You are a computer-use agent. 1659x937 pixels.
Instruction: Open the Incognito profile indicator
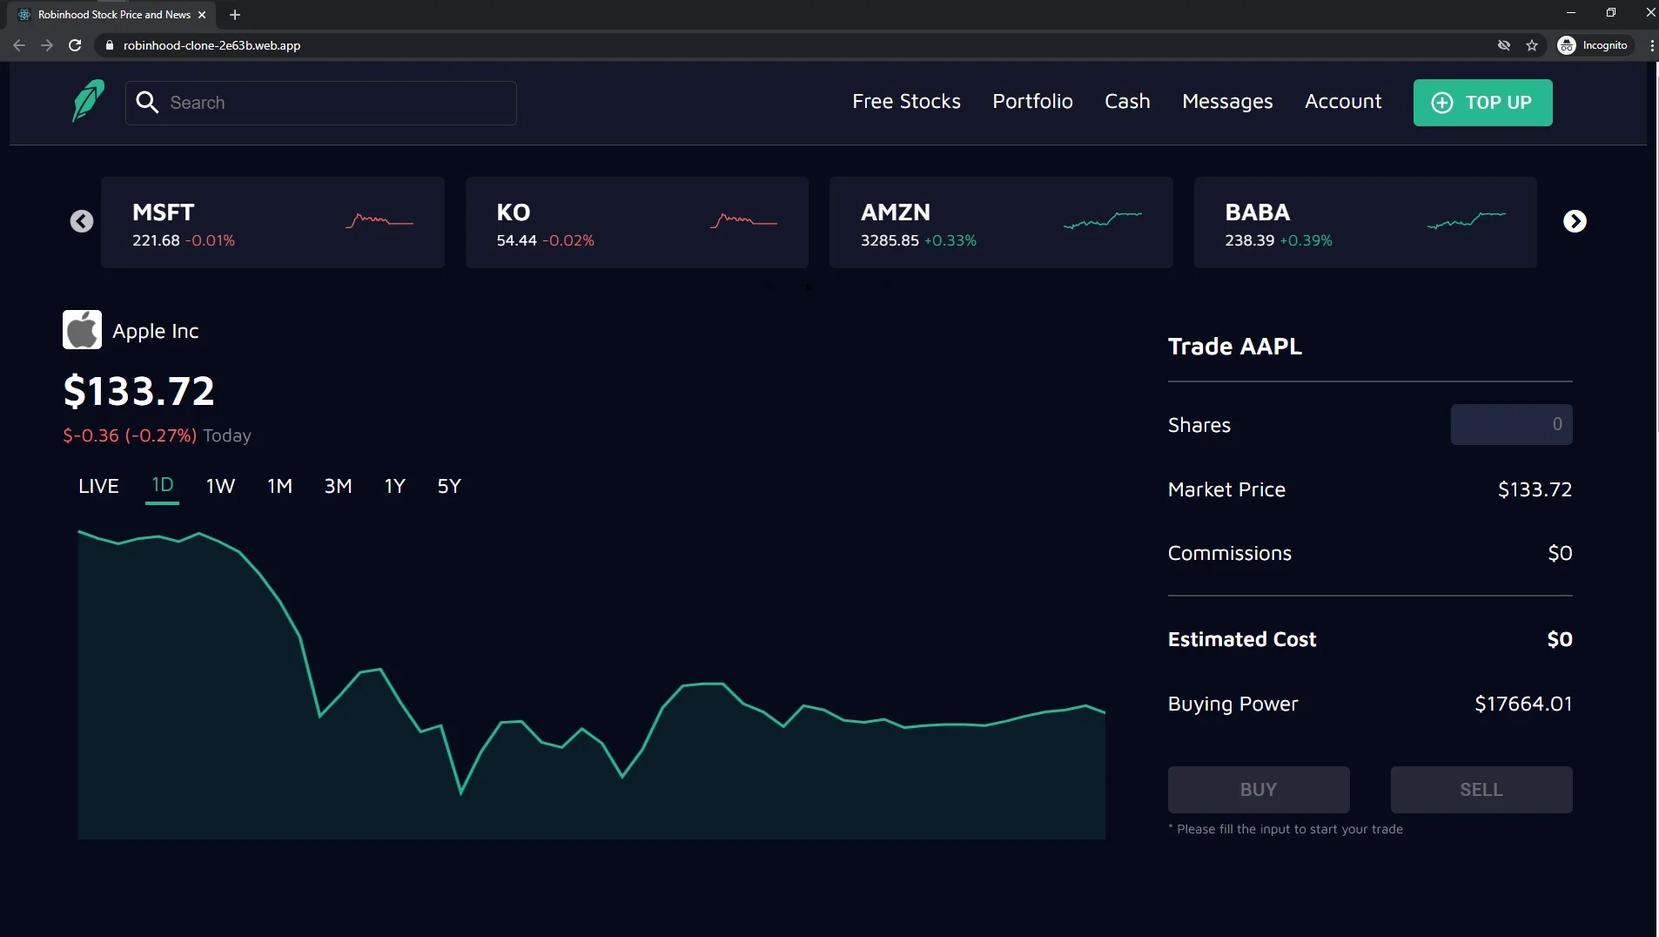click(x=1594, y=45)
